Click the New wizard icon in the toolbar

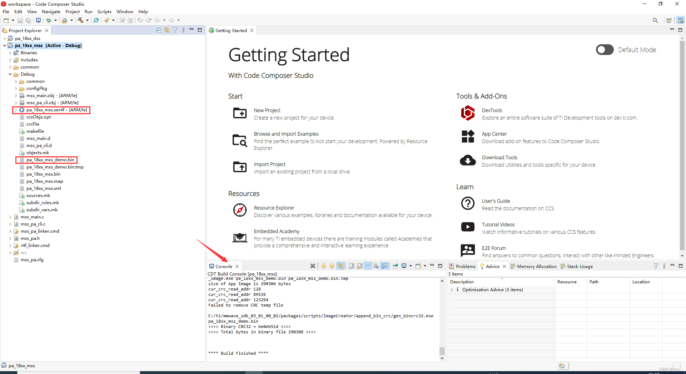tap(6, 20)
